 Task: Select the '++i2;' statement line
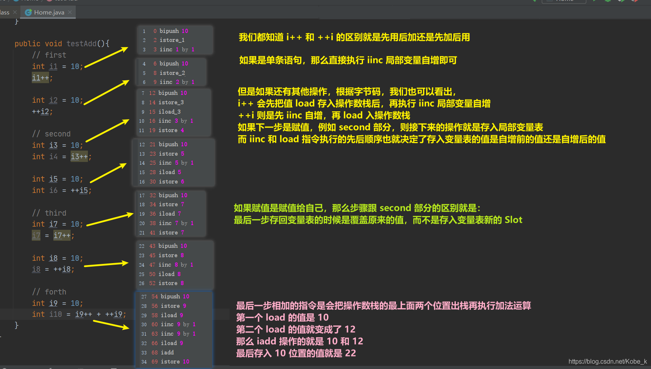42,111
